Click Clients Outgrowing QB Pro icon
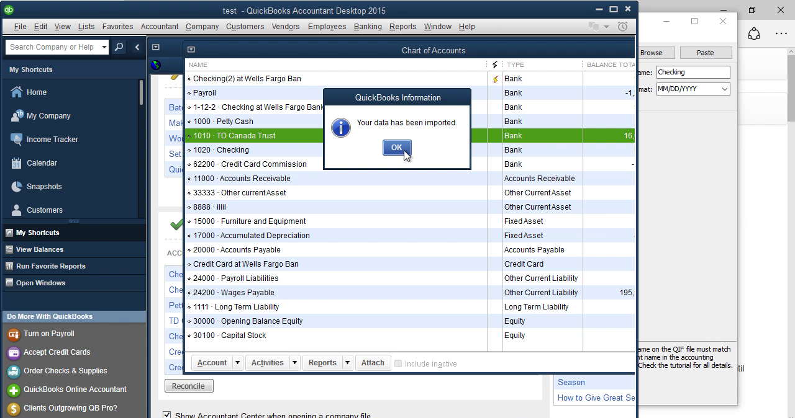The height and width of the screenshot is (418, 795). click(x=13, y=409)
